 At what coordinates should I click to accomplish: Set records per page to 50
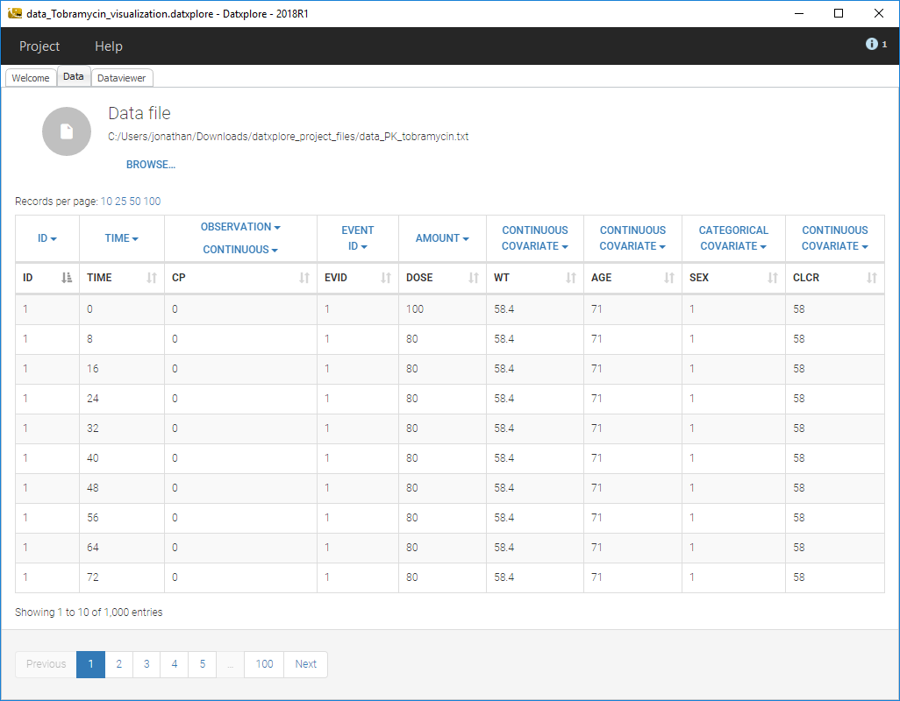click(x=135, y=202)
